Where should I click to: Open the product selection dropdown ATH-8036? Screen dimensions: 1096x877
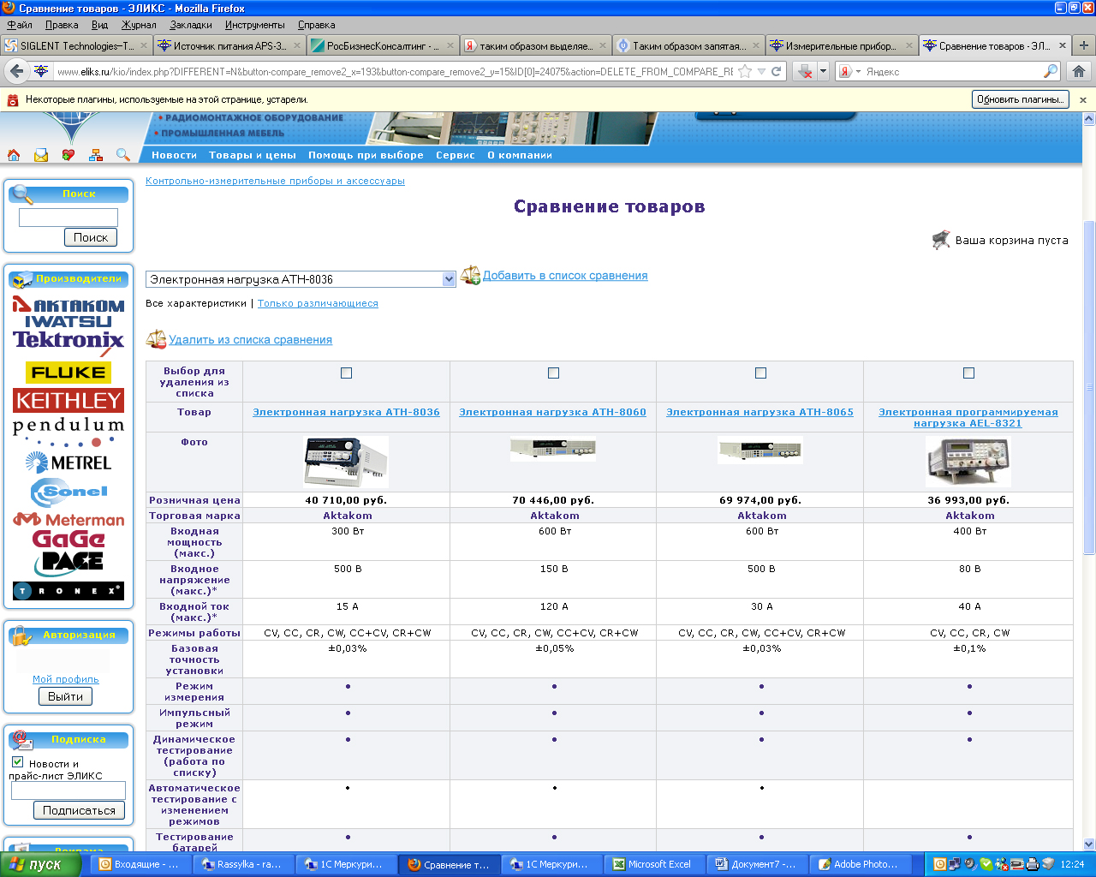(301, 279)
